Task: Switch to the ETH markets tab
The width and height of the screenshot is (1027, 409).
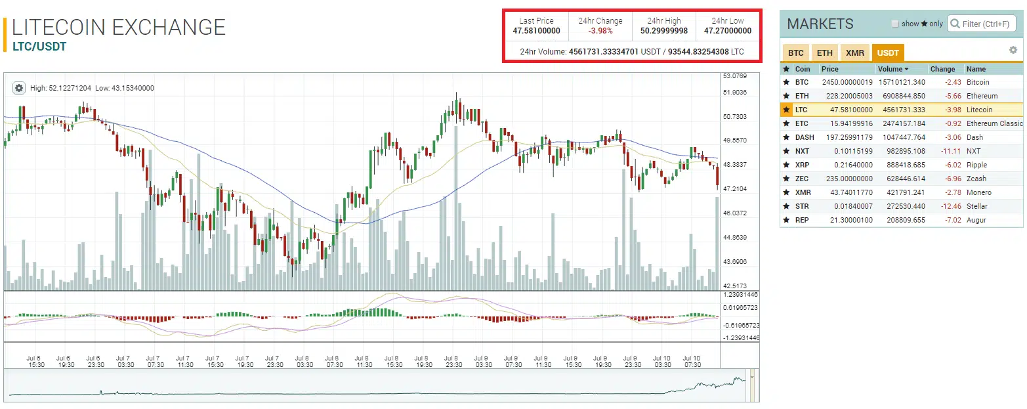Action: (825, 53)
